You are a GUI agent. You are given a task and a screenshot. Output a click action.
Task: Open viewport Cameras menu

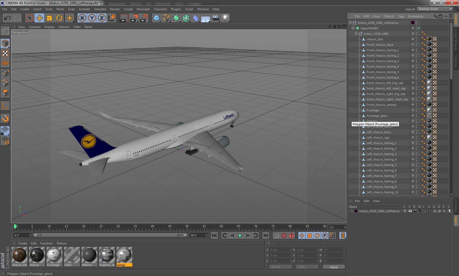point(35,27)
